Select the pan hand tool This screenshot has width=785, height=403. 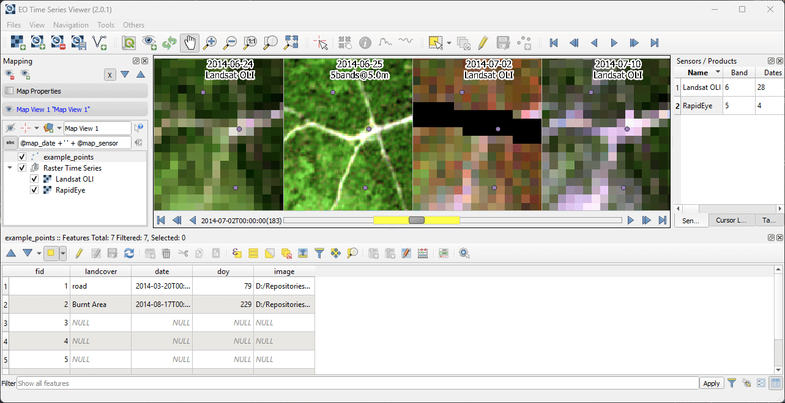pos(190,42)
